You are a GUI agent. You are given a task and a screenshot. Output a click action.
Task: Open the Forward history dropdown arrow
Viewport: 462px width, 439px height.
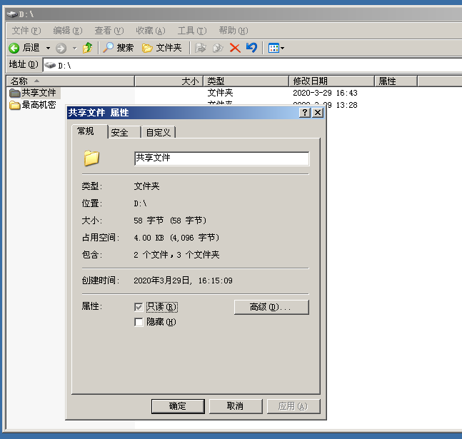click(74, 48)
